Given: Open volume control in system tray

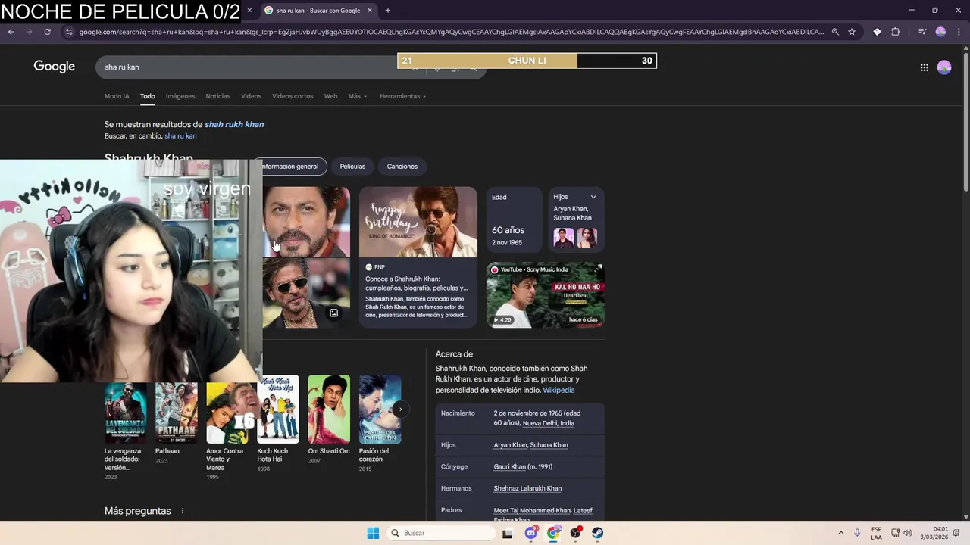Looking at the screenshot, I should point(908,533).
